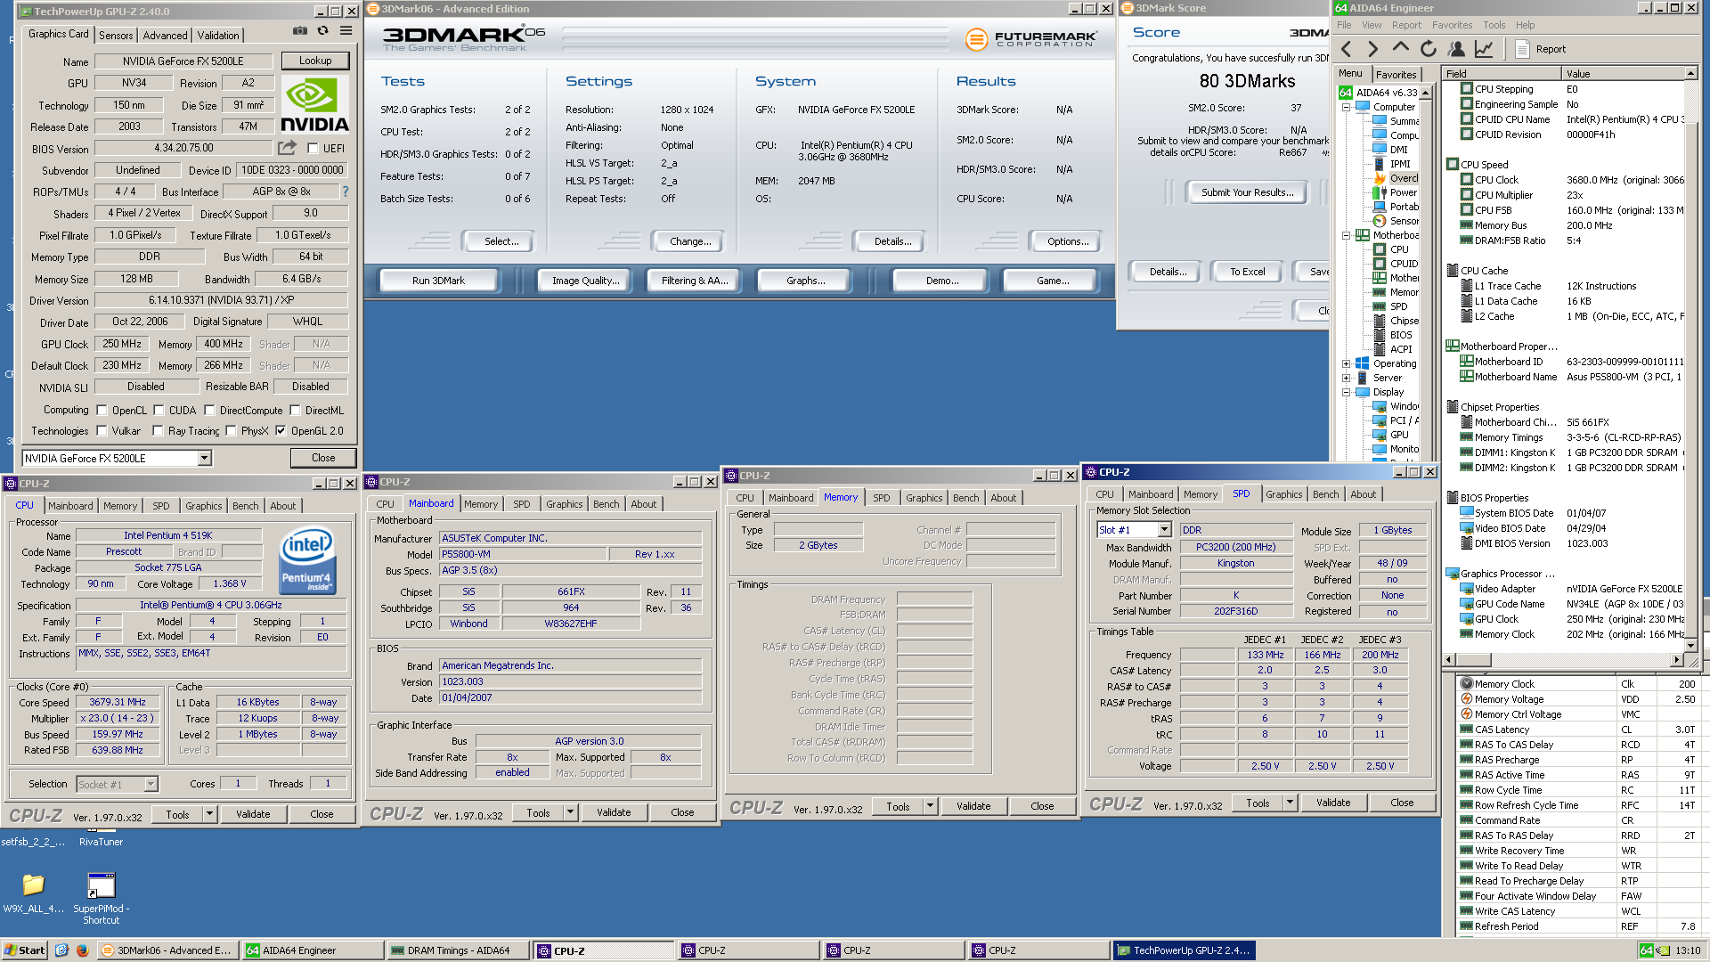Click the AIDA64 refresh toolbar icon
The image size is (1710, 962).
click(x=1429, y=49)
